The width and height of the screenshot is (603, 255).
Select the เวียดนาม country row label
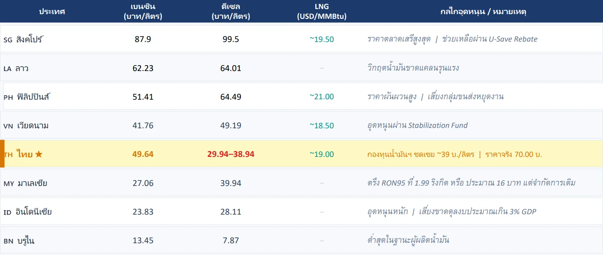point(33,126)
